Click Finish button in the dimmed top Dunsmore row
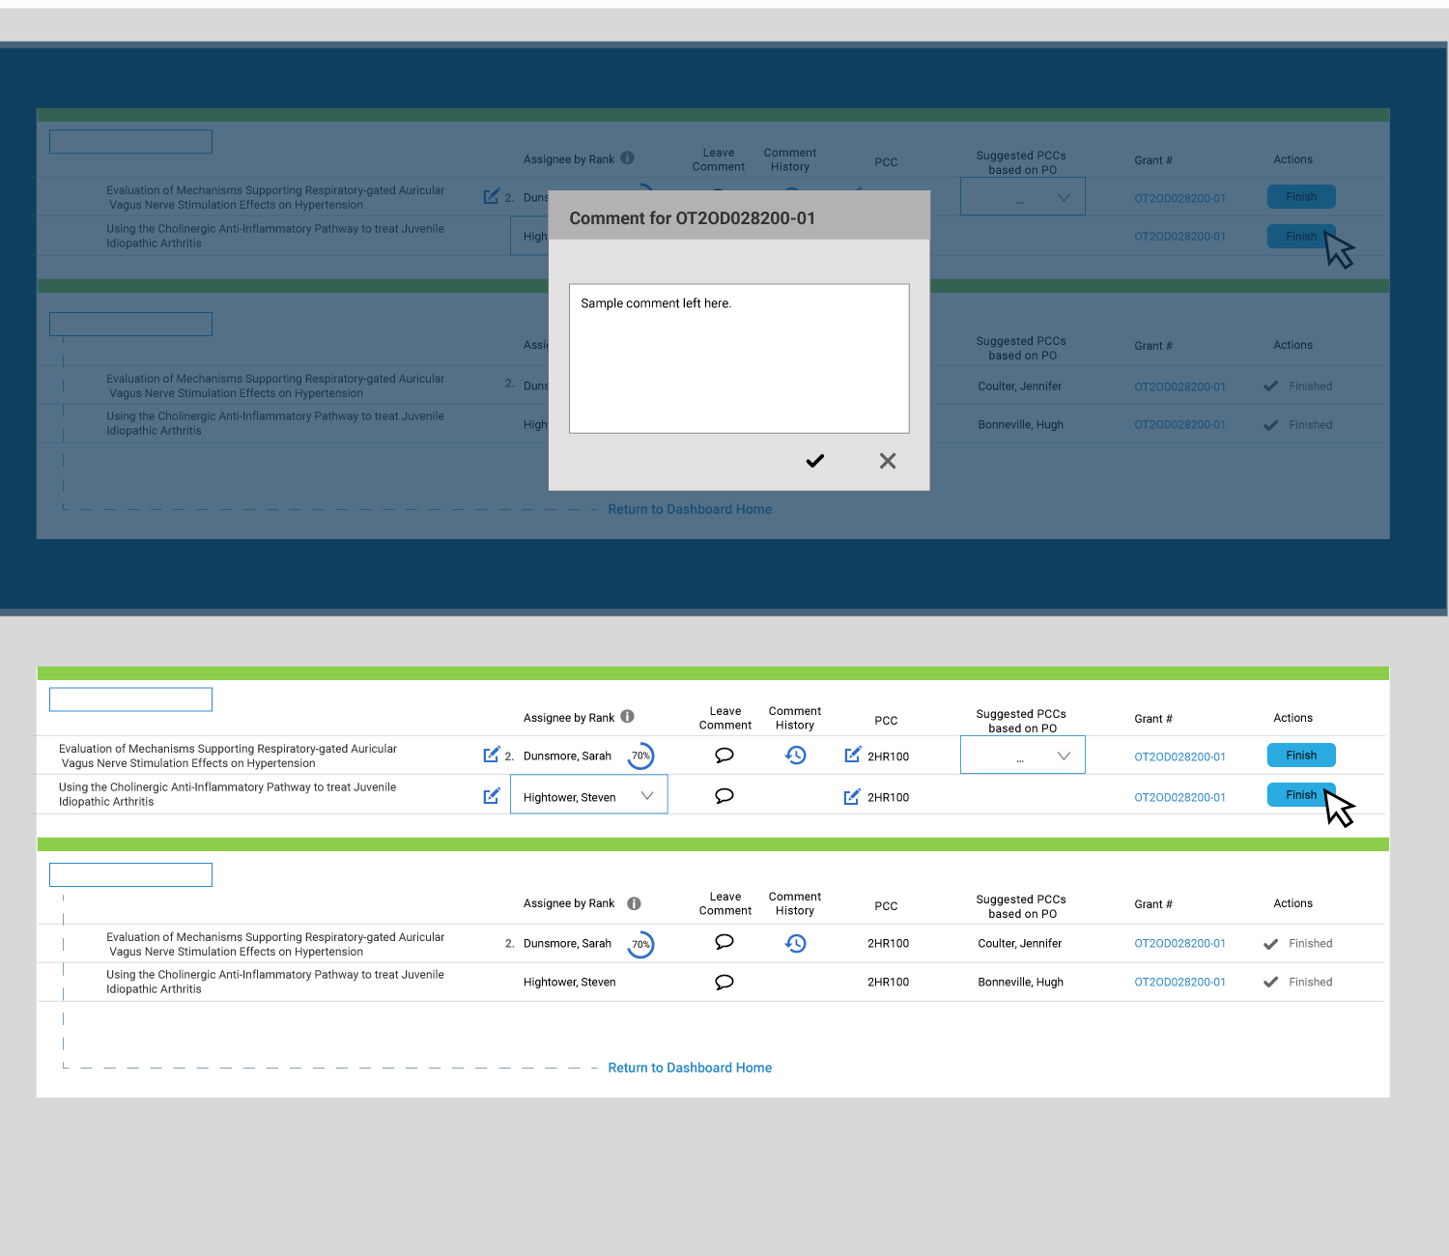The height and width of the screenshot is (1256, 1449). (x=1300, y=197)
